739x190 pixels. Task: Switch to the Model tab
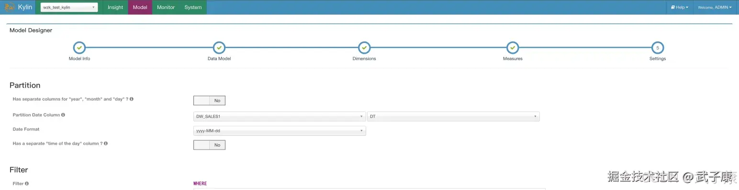[x=140, y=7]
